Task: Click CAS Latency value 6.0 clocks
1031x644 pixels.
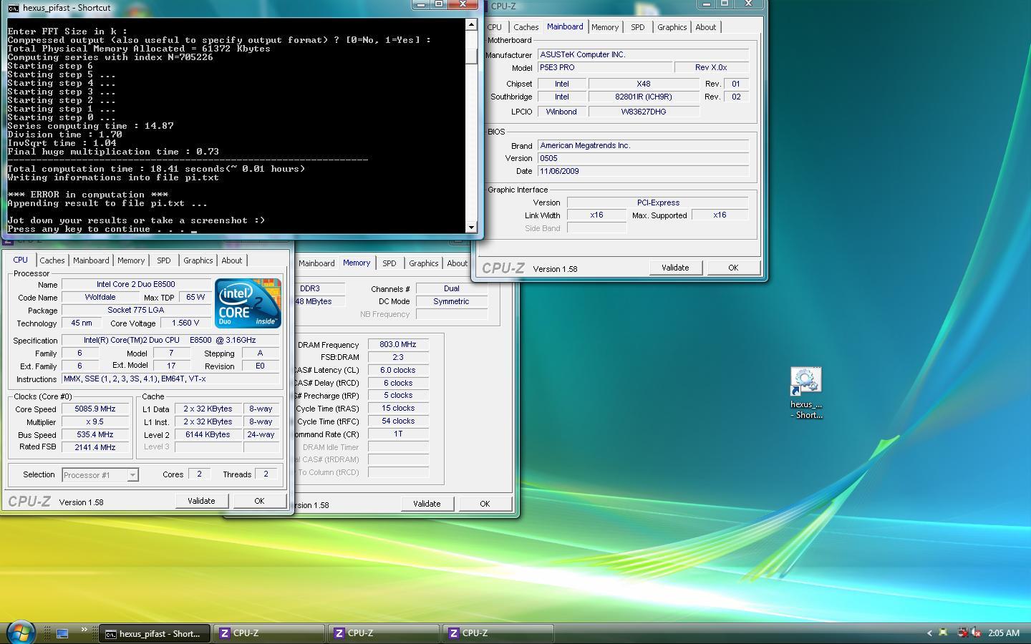Action: pos(398,370)
